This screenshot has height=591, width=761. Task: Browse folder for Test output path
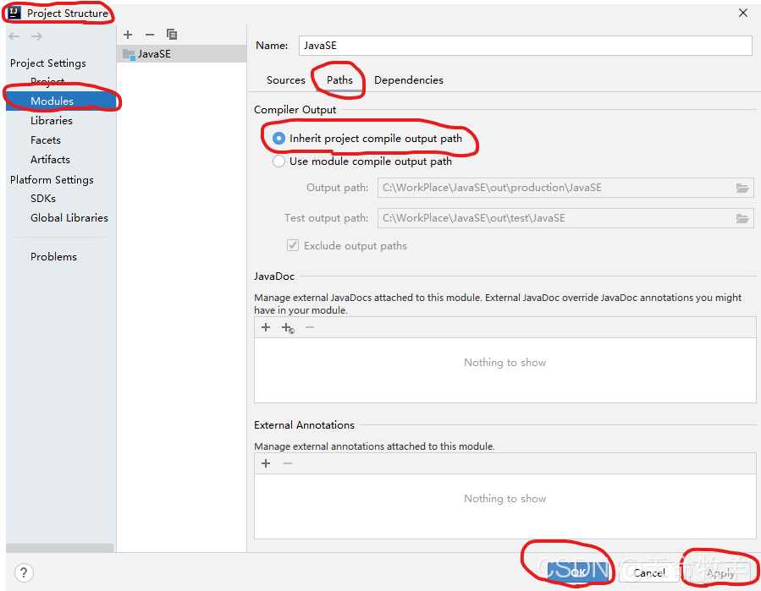[742, 219]
